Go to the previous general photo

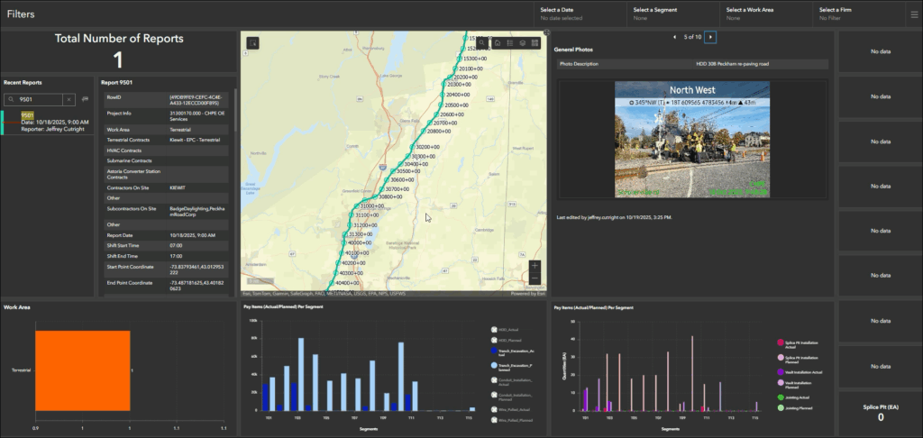pyautogui.click(x=674, y=37)
